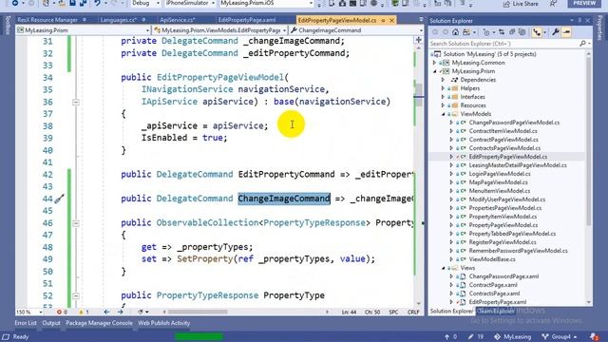Close EditPropertyPageViewModel.cs tab
608x342 pixels.
(391, 20)
